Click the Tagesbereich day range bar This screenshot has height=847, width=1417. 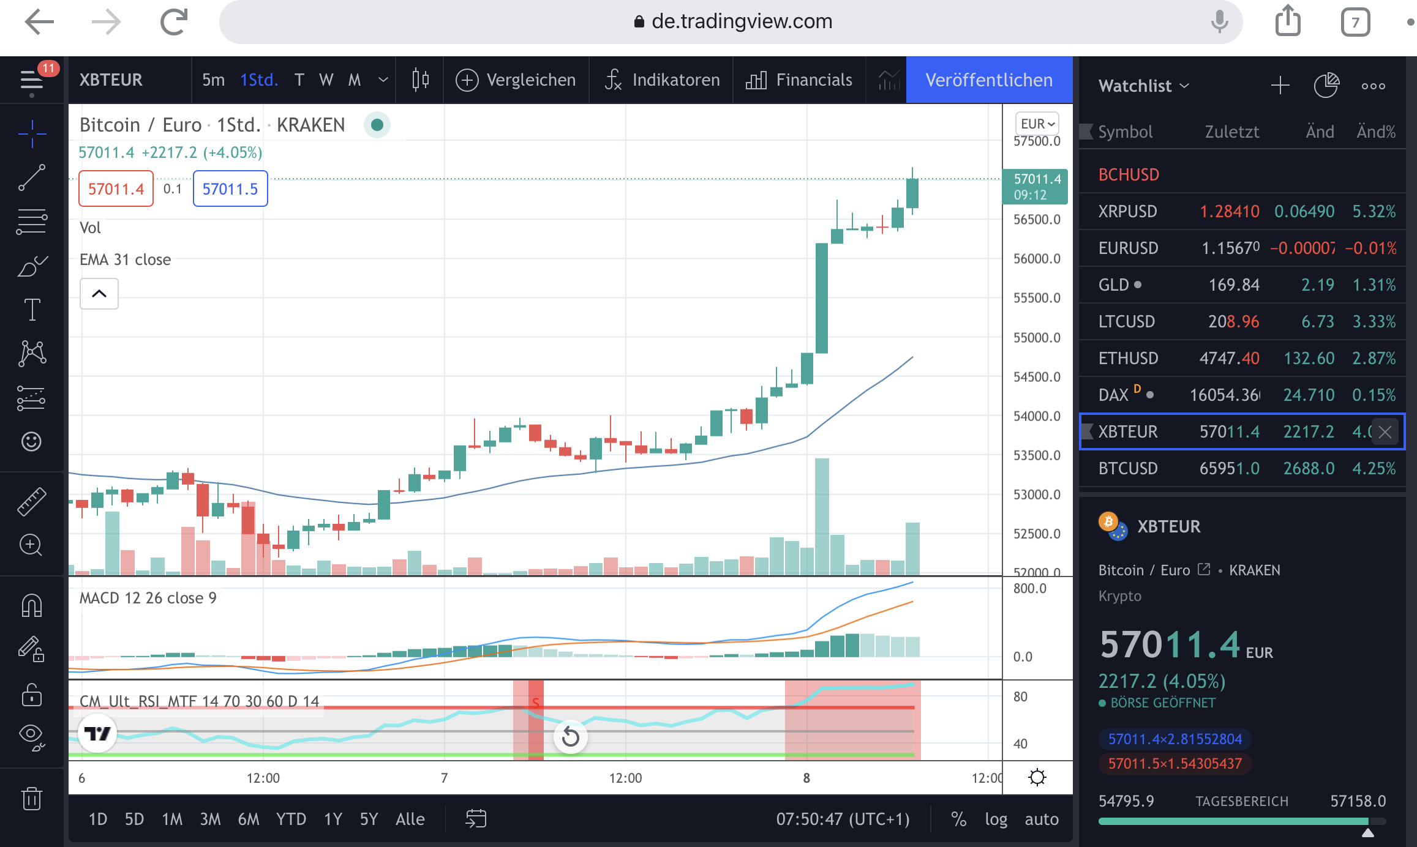coord(1242,821)
